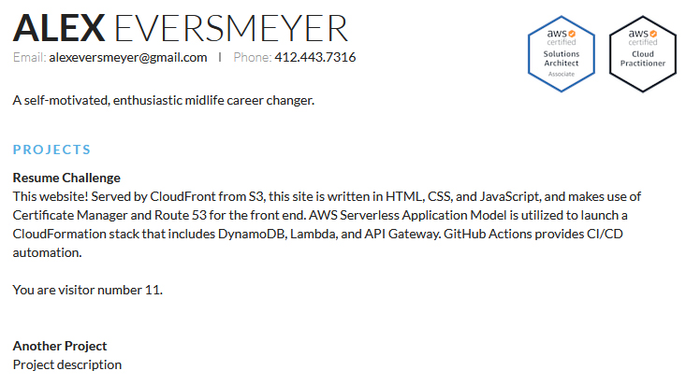The width and height of the screenshot is (686, 385).
Task: Click the visitor number counter text
Action: 87,291
